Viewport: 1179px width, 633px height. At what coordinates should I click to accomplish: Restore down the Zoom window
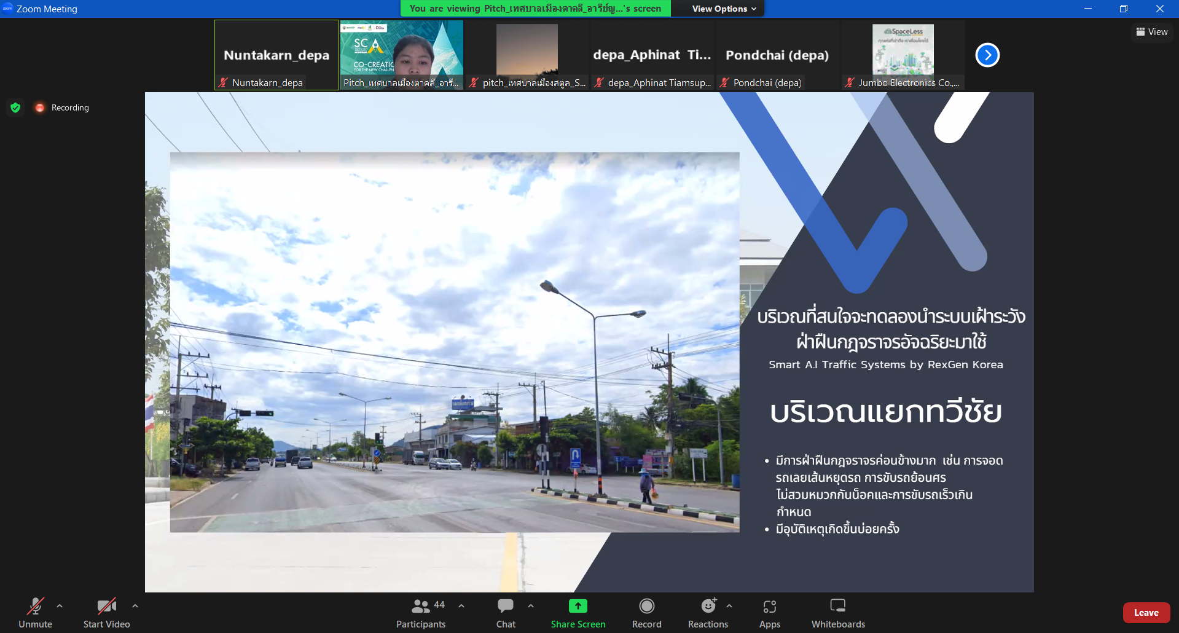tap(1124, 9)
